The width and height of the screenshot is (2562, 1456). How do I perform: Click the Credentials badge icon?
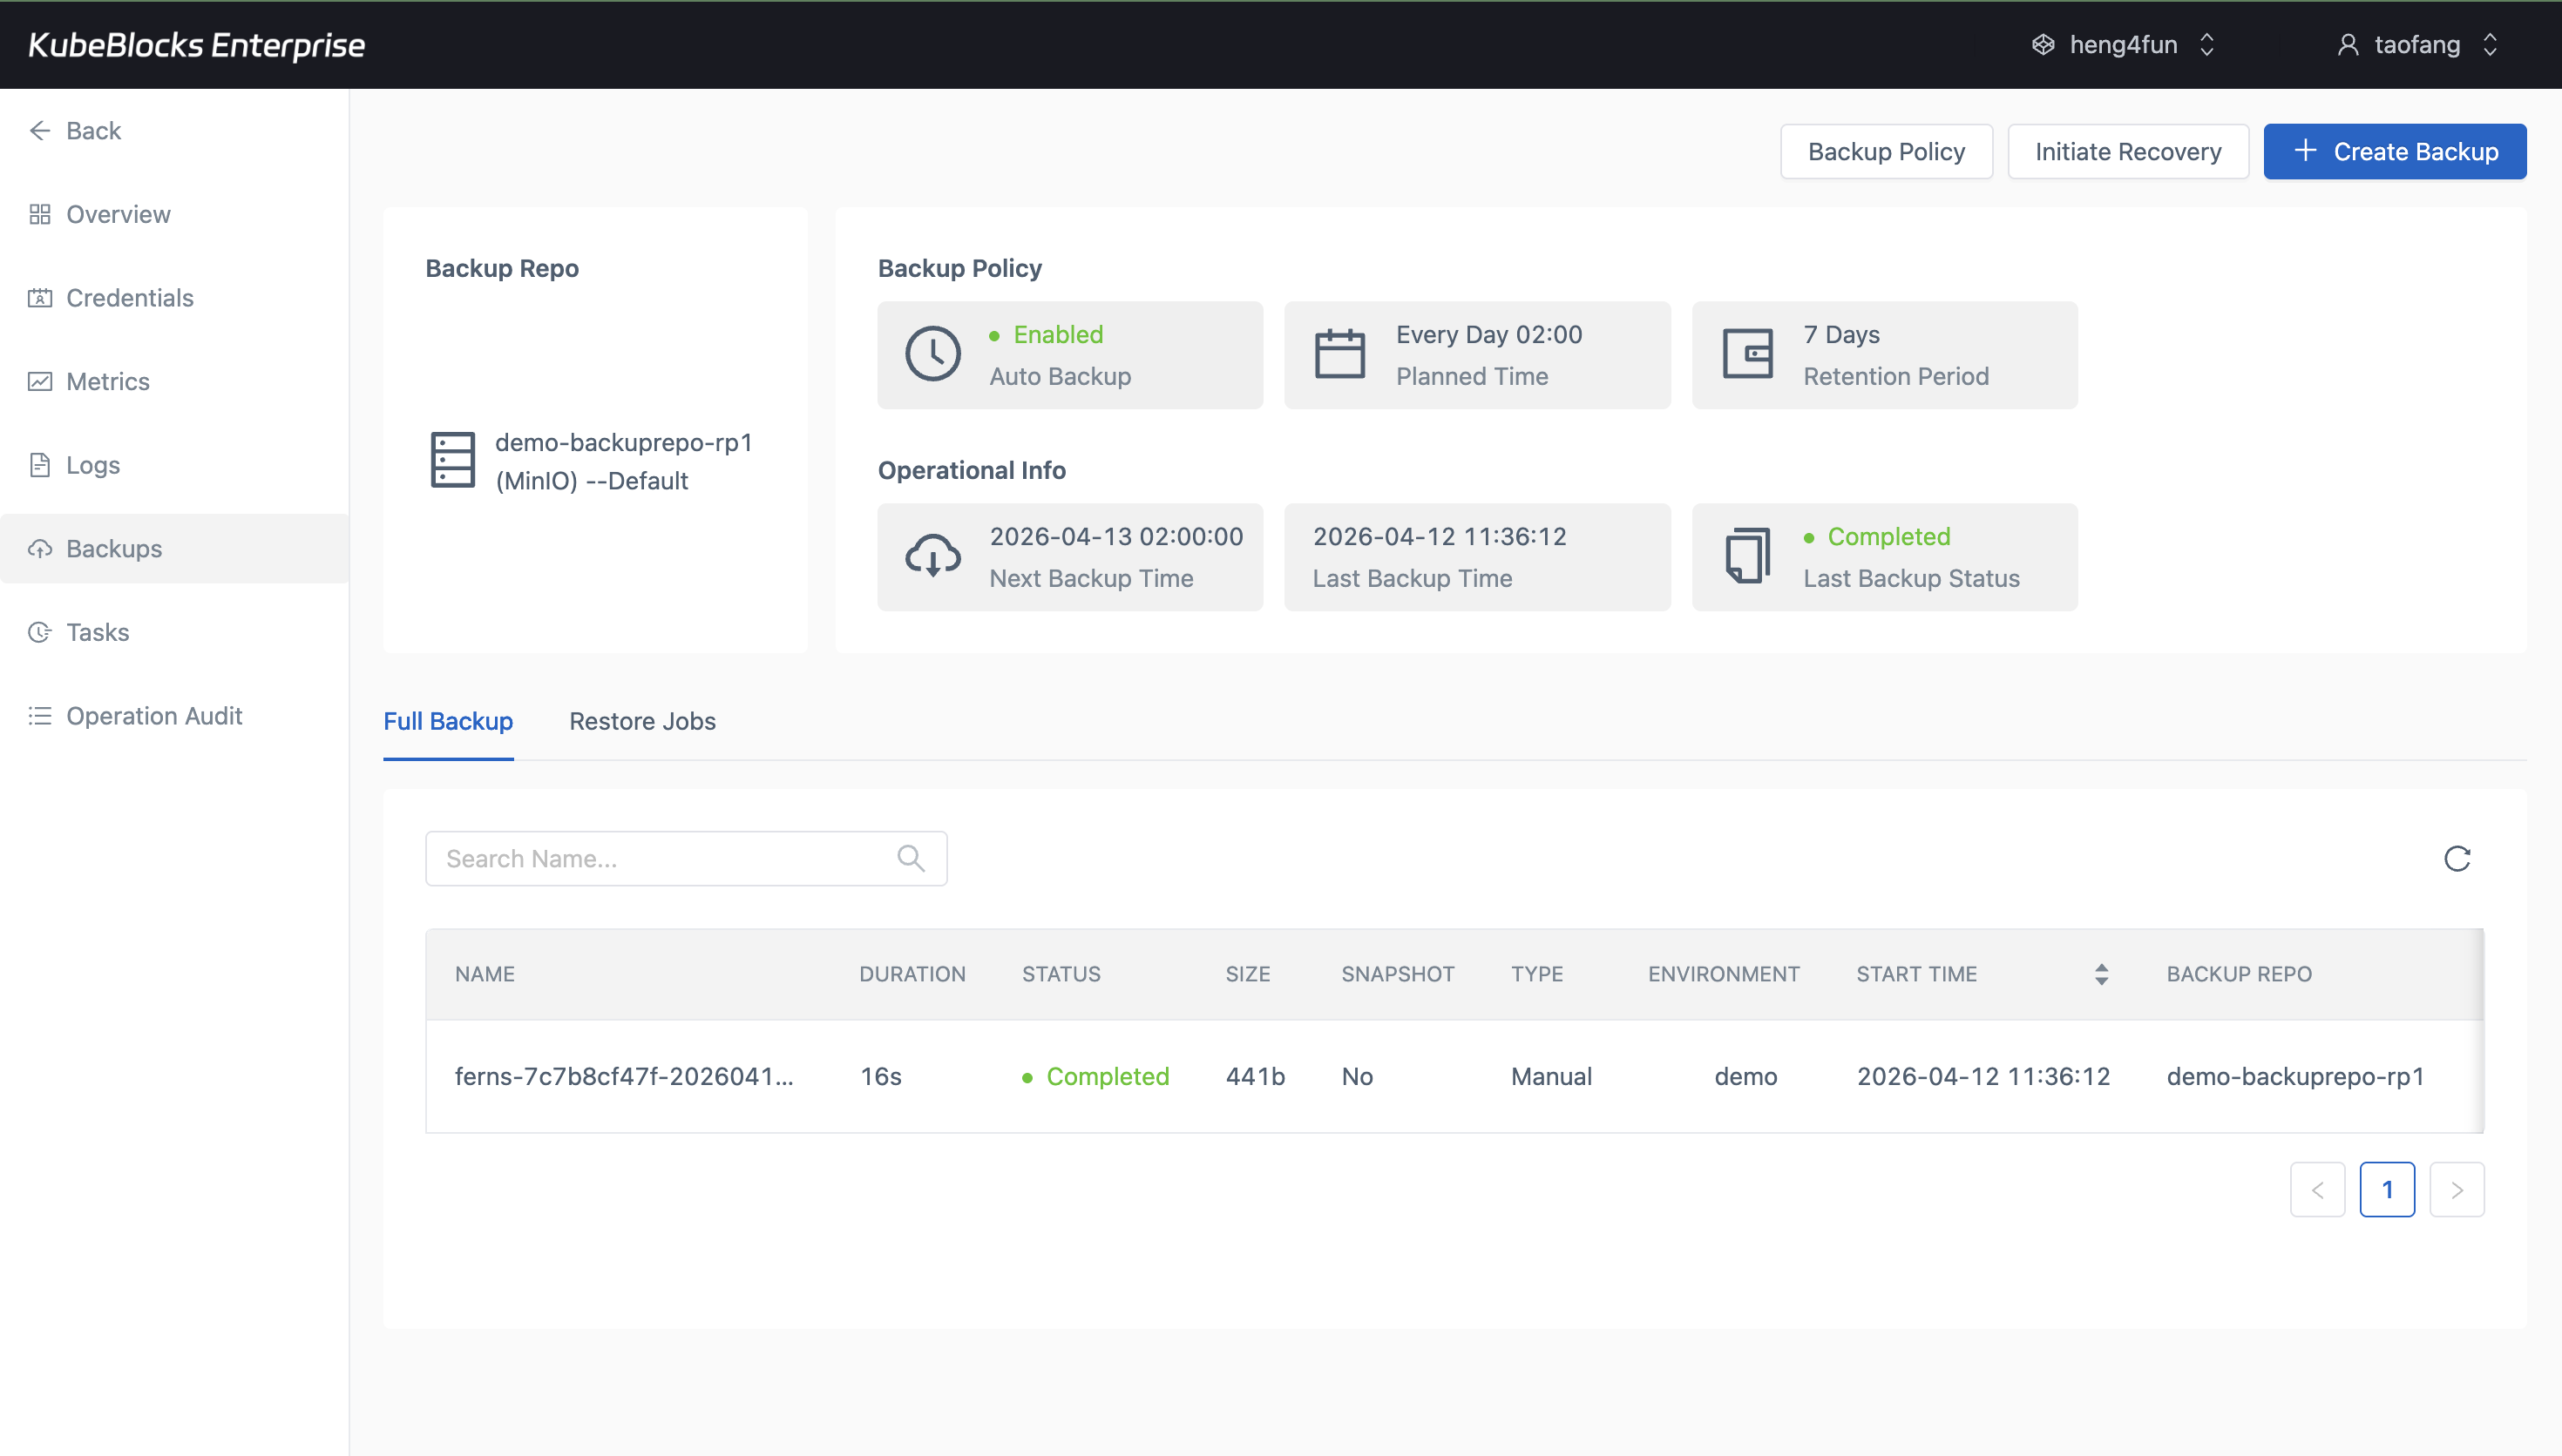coord(39,298)
